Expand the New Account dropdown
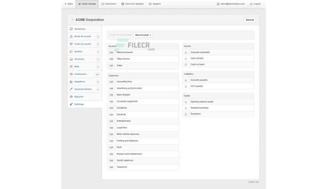 click(x=143, y=35)
